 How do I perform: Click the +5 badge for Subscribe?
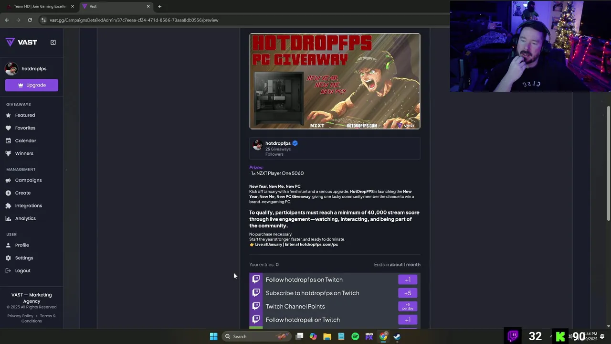click(x=408, y=293)
